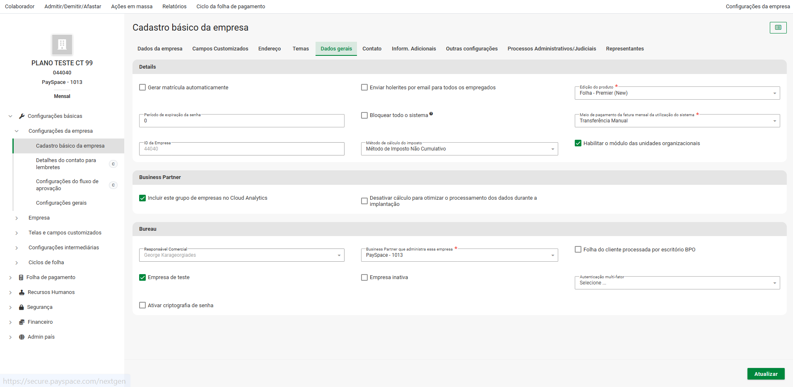Image resolution: width=793 pixels, height=387 pixels.
Task: Switch to the Endereço tab
Action: pyautogui.click(x=269, y=49)
